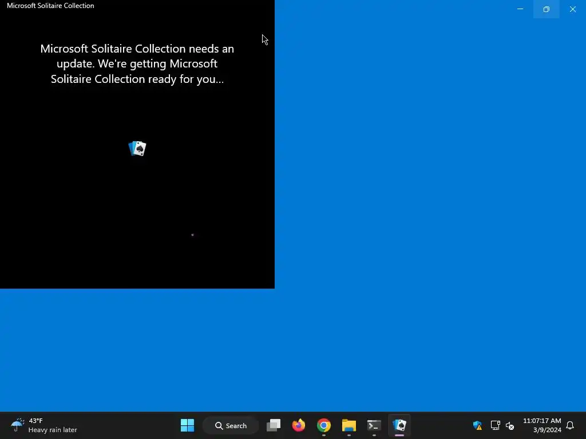
Task: Minimize the Solitaire Collection window
Action: pos(520,9)
